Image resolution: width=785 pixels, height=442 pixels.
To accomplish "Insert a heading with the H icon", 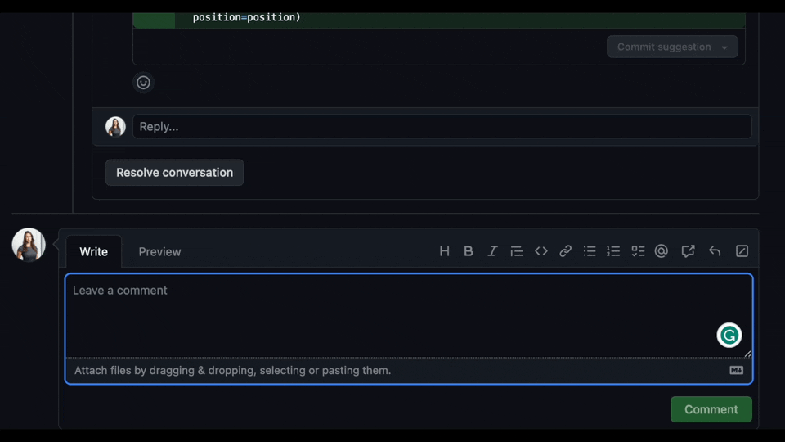I will (444, 251).
